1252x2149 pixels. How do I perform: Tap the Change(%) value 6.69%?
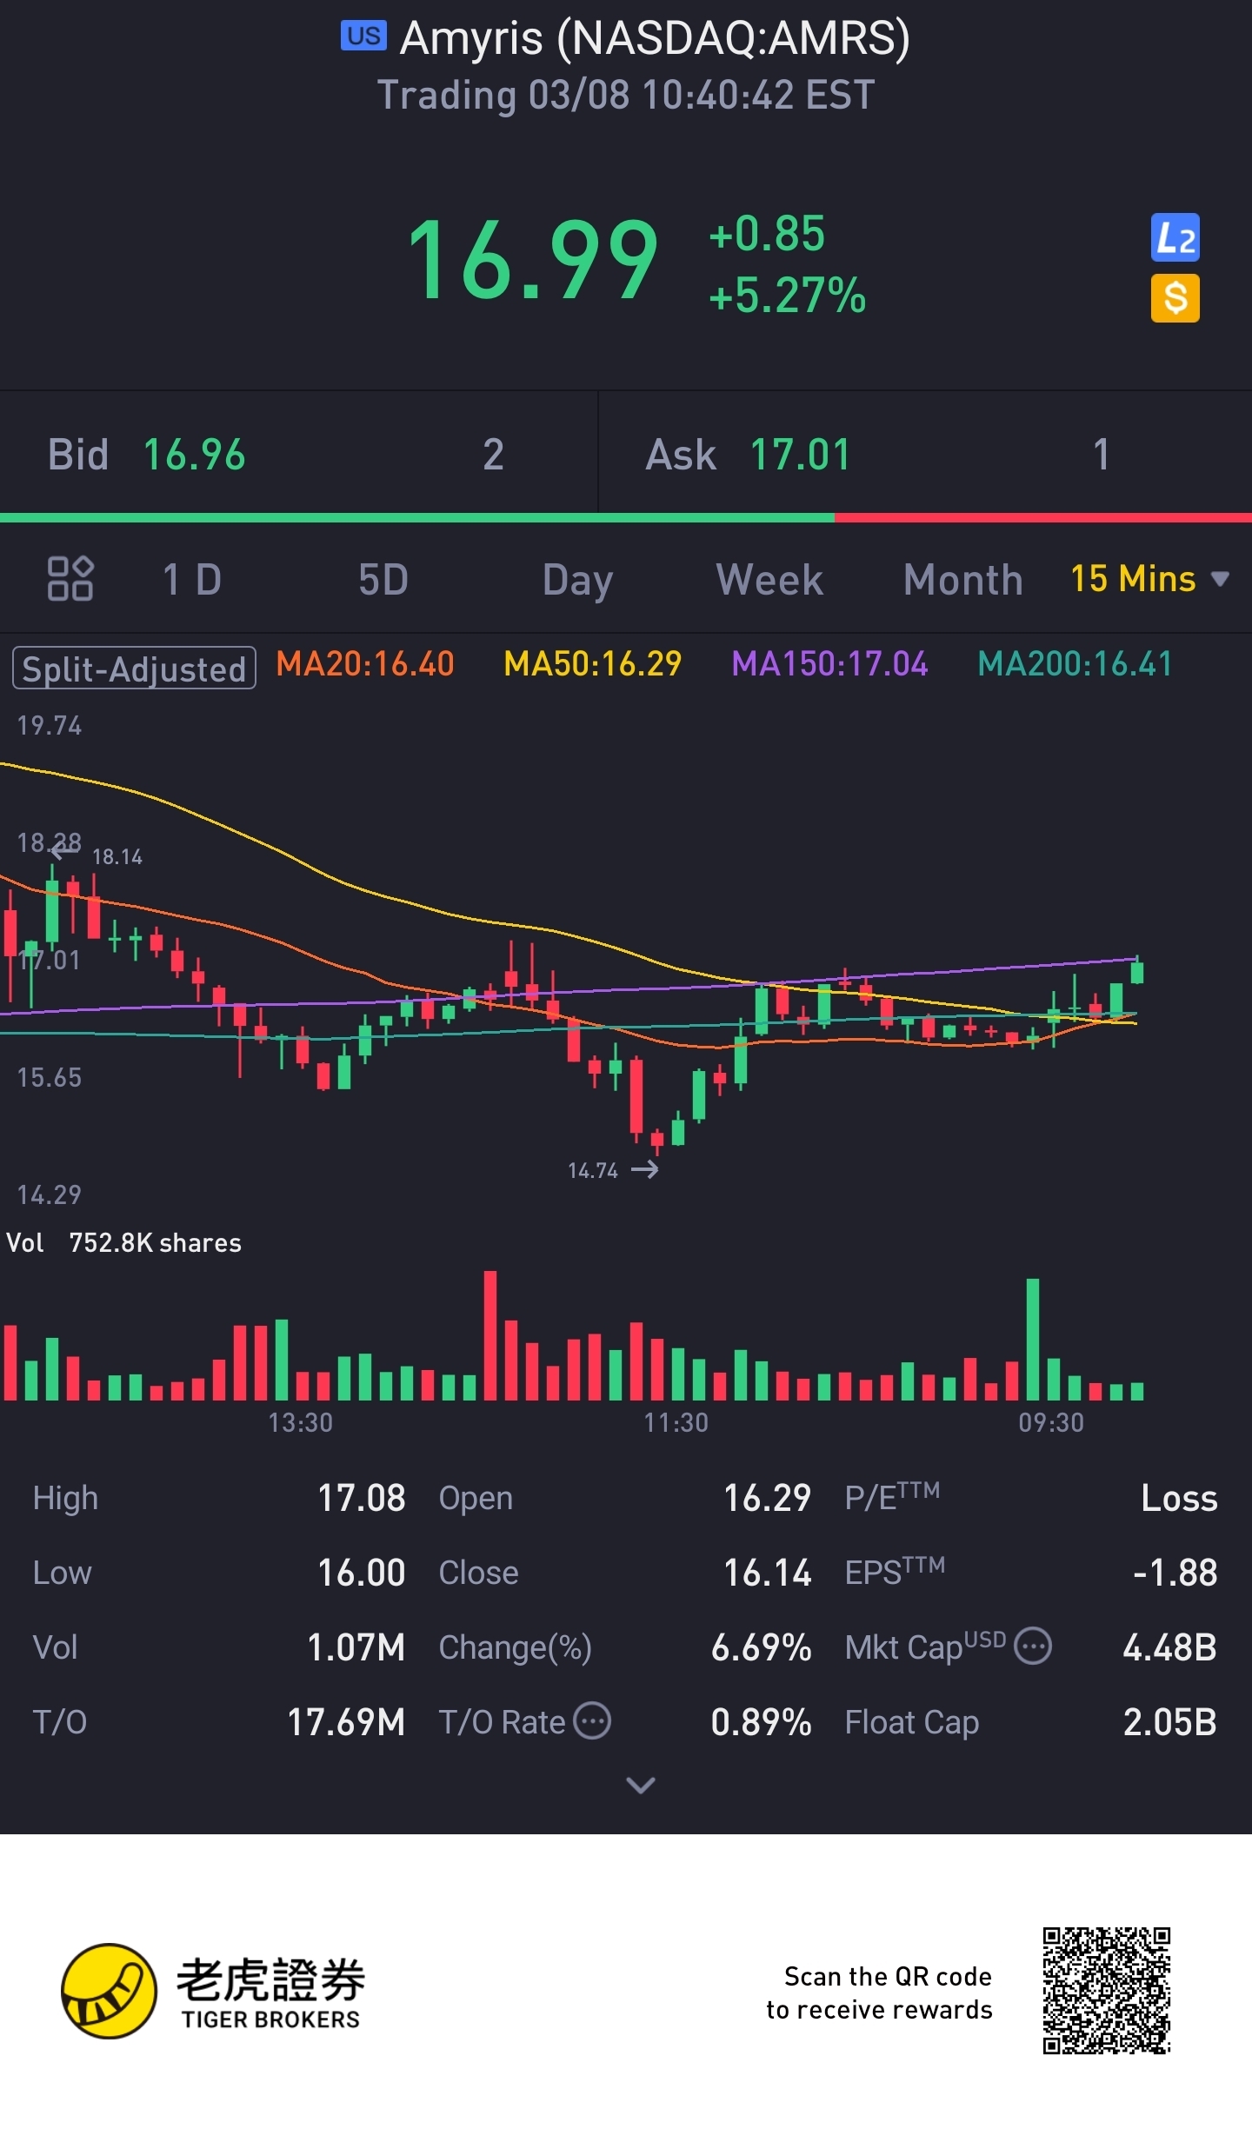[x=762, y=1647]
